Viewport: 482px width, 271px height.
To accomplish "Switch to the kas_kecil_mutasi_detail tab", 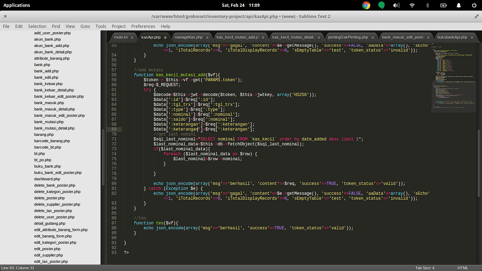I will click(x=293, y=37).
